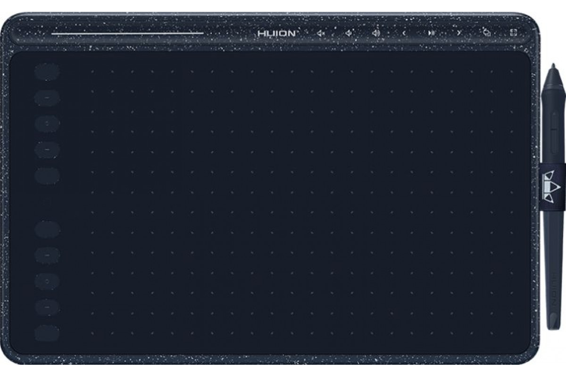The height and width of the screenshot is (377, 566).
Task: Tap the volume down speaker icon
Action: pos(348,33)
